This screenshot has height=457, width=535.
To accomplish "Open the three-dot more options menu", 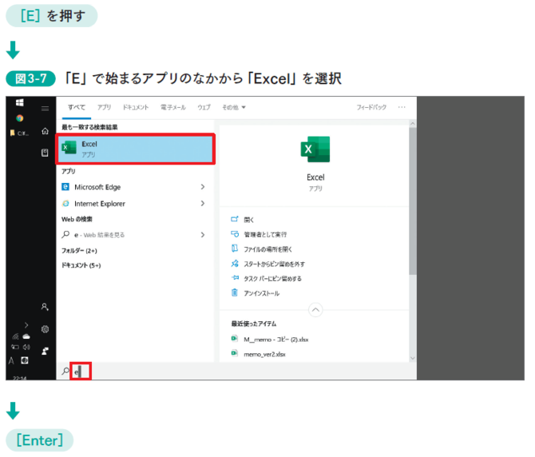I will [x=402, y=107].
